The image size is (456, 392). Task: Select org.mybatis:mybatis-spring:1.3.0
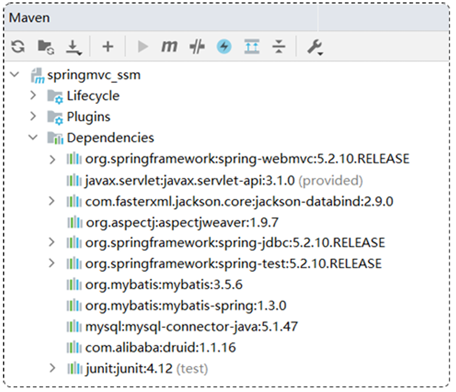click(x=186, y=306)
